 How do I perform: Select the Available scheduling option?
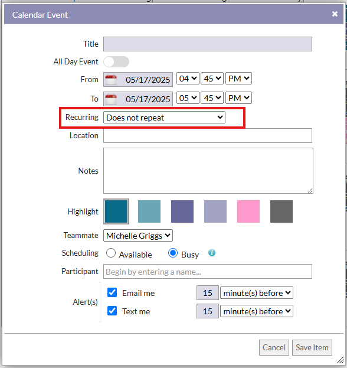click(111, 253)
